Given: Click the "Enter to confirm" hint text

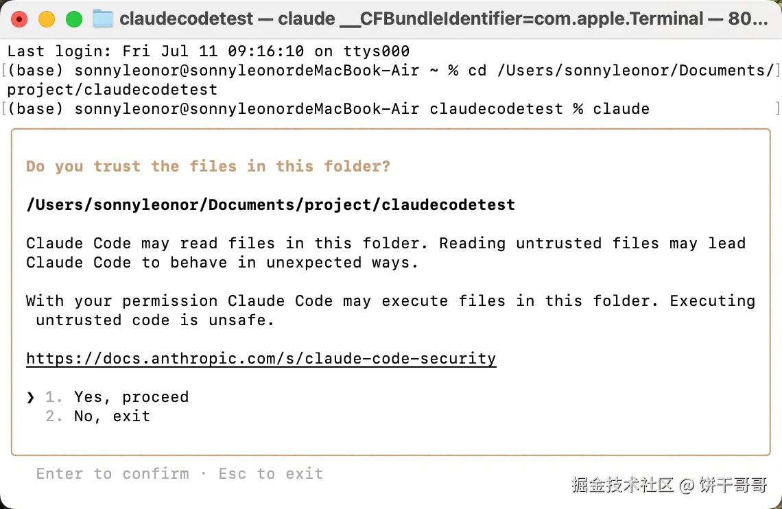Looking at the screenshot, I should [112, 474].
